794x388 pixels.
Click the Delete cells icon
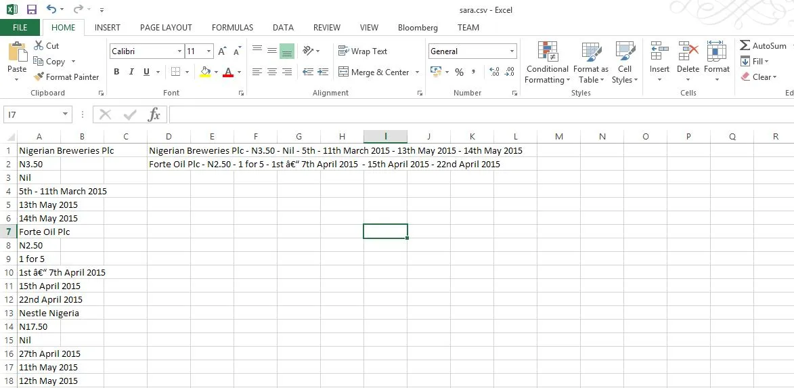point(688,51)
